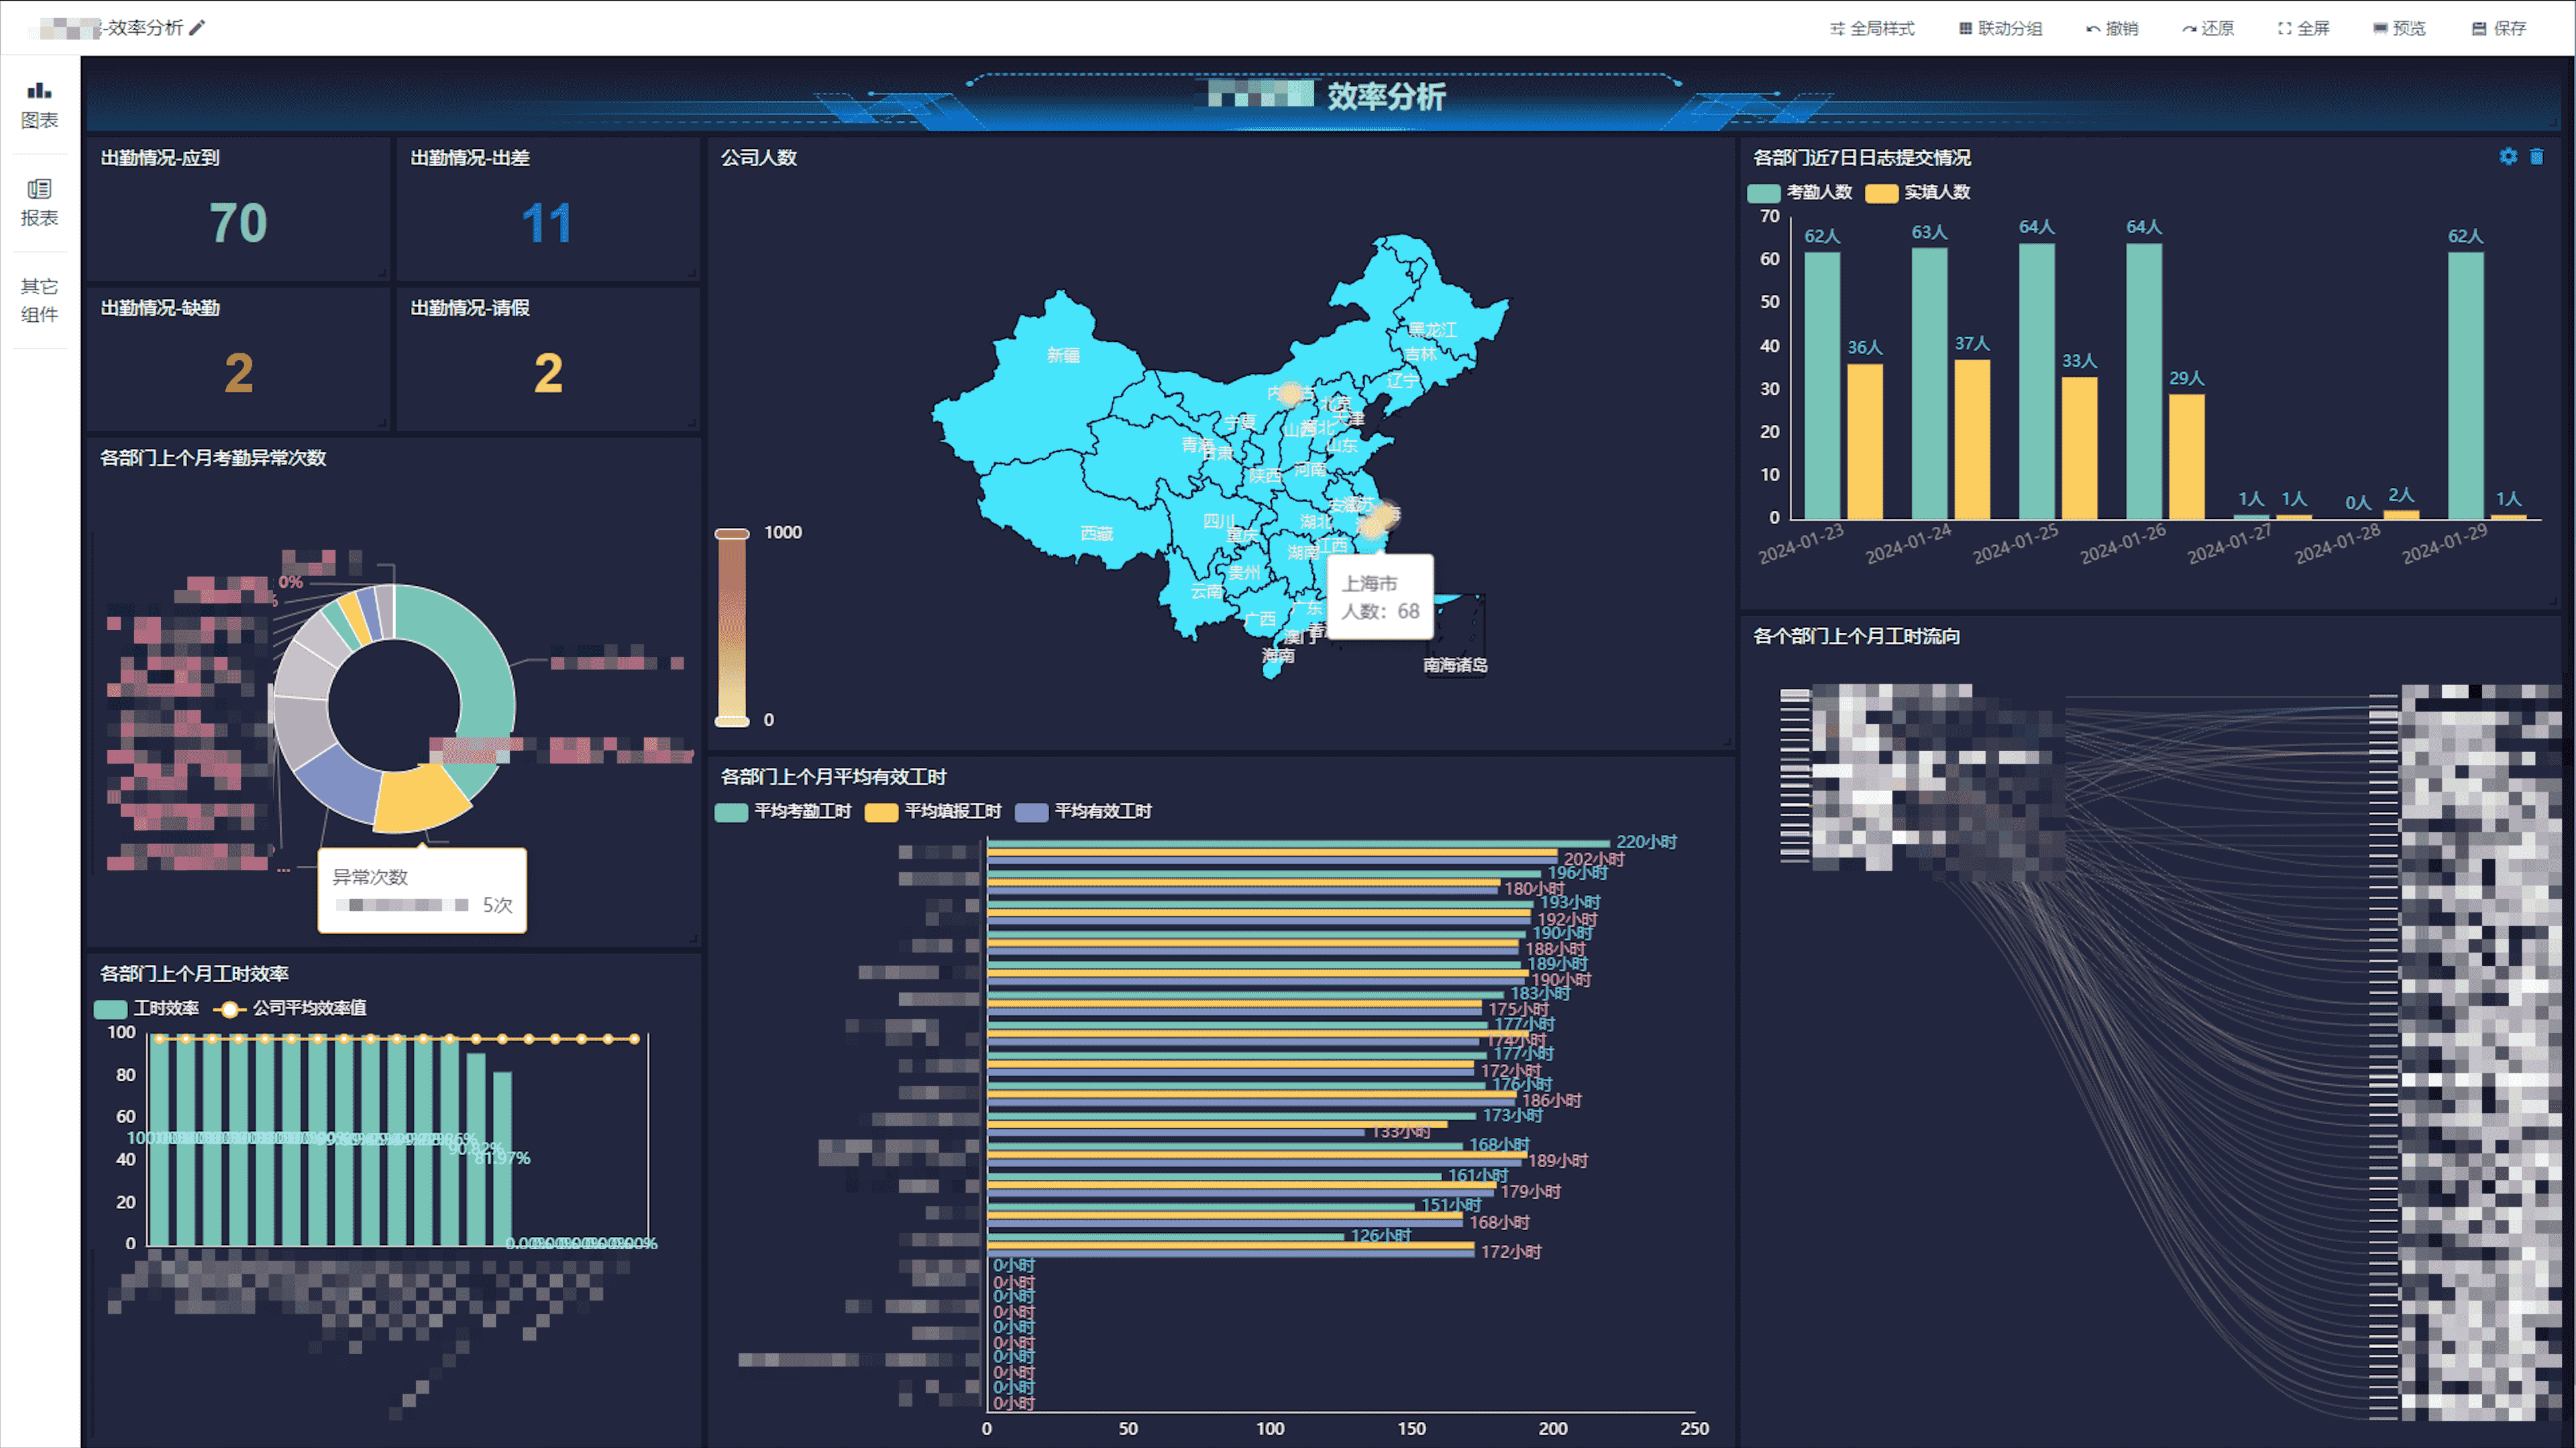
Task: Open the 图表 charts panel in sidebar
Action: coord(39,106)
